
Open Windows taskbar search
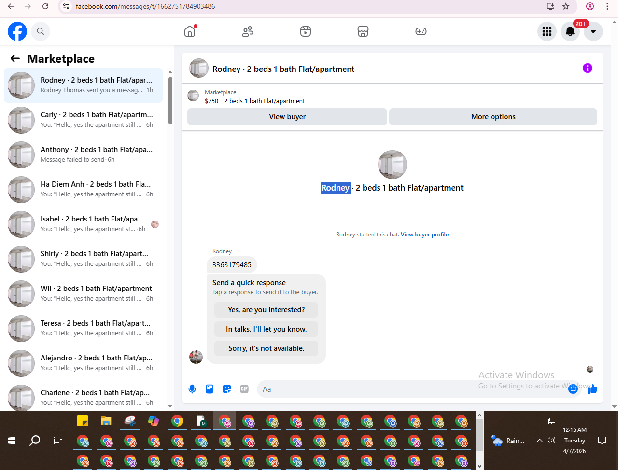click(35, 440)
